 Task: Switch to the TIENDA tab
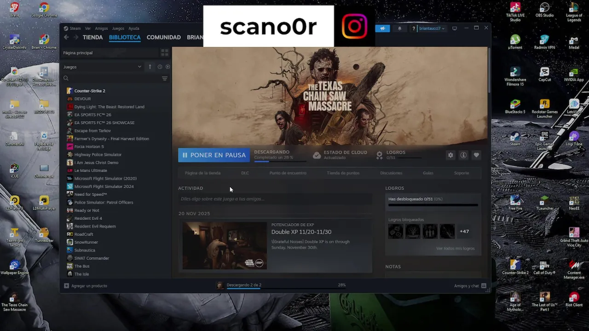[92, 37]
